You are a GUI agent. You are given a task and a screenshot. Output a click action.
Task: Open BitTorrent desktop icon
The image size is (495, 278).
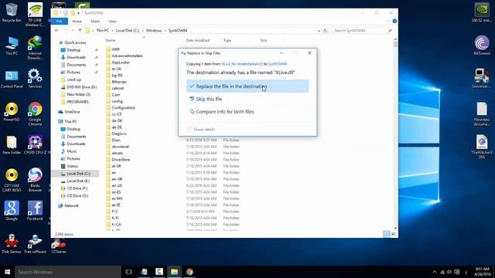482,45
